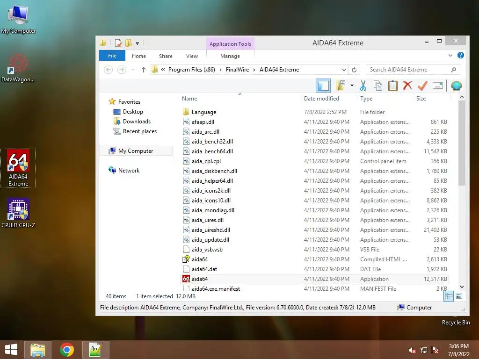Go up one folder level
The image size is (479, 359).
pyautogui.click(x=143, y=70)
